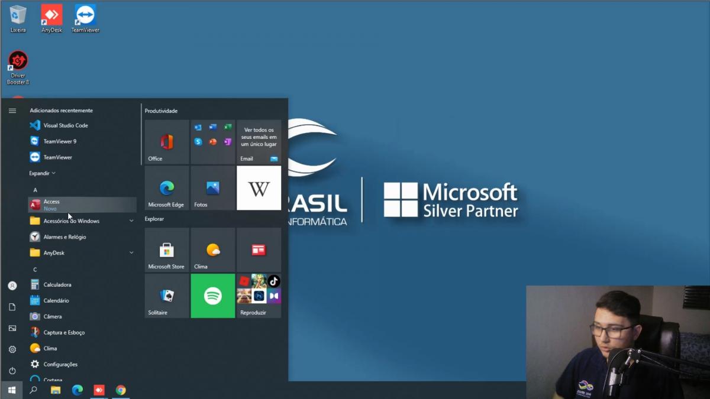The image size is (710, 399).
Task: Open TeamViewer entry below TeamViewer 9
Action: click(x=82, y=157)
